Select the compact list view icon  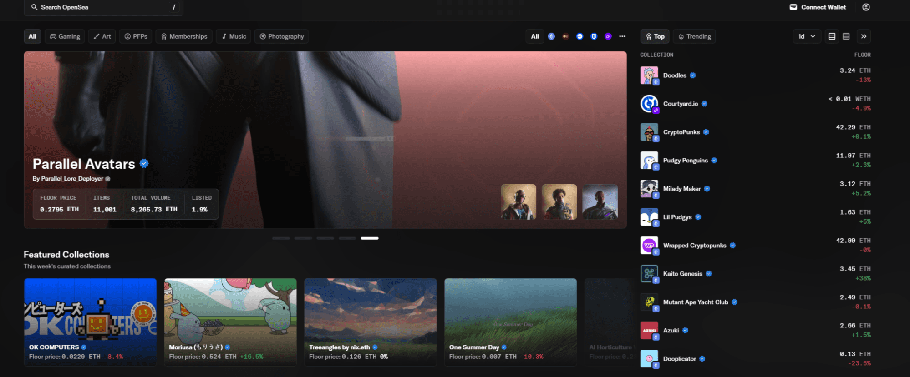pos(846,36)
